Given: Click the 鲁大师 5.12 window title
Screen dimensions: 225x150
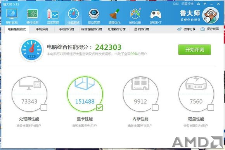Looking at the screenshot, I should click(x=11, y=4).
